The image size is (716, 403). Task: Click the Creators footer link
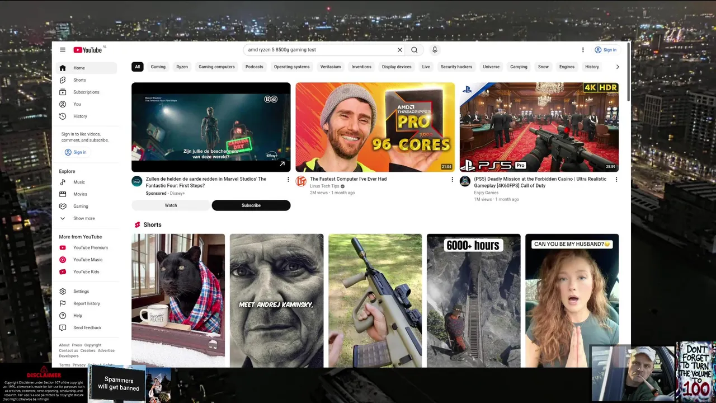[88, 350]
